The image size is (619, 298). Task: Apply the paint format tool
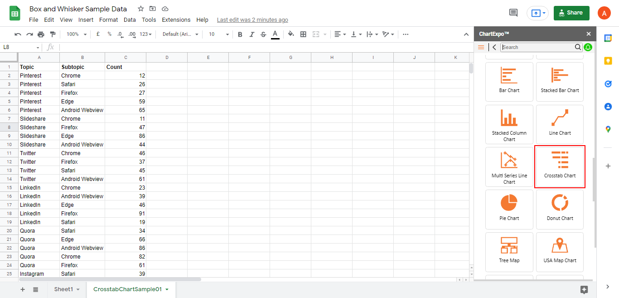(x=53, y=34)
